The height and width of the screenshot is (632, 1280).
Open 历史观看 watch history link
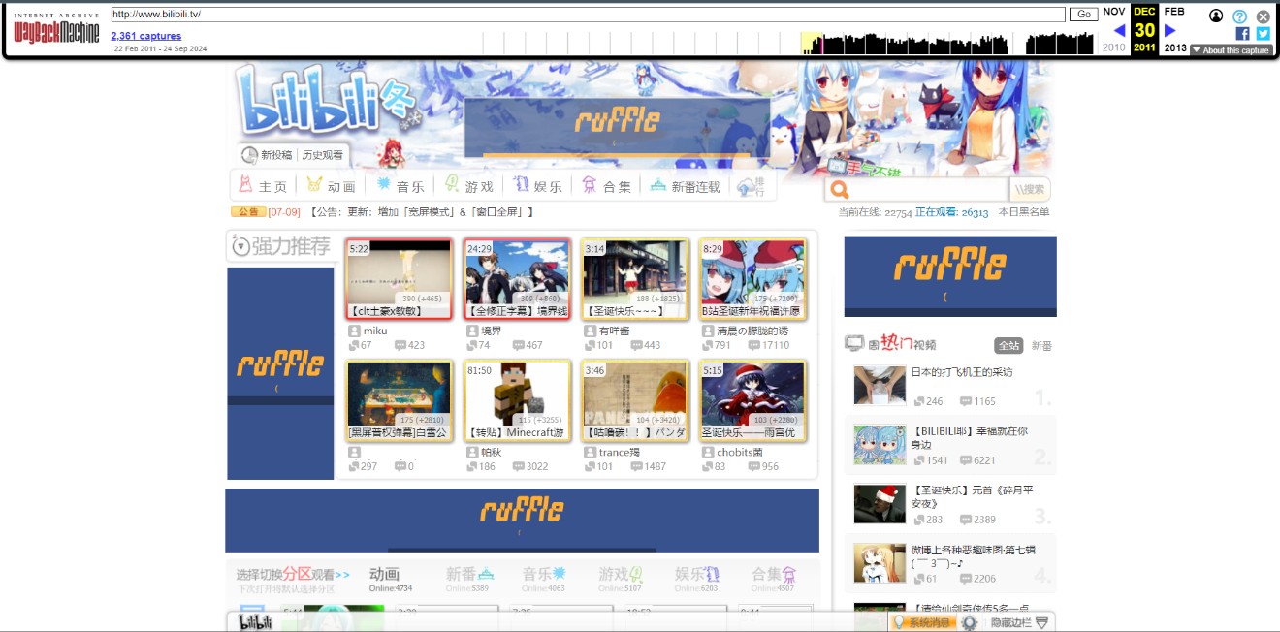[322, 155]
